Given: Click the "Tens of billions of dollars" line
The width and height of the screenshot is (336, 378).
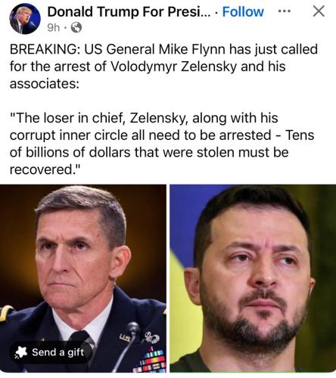Looking at the screenshot, I should tap(149, 152).
